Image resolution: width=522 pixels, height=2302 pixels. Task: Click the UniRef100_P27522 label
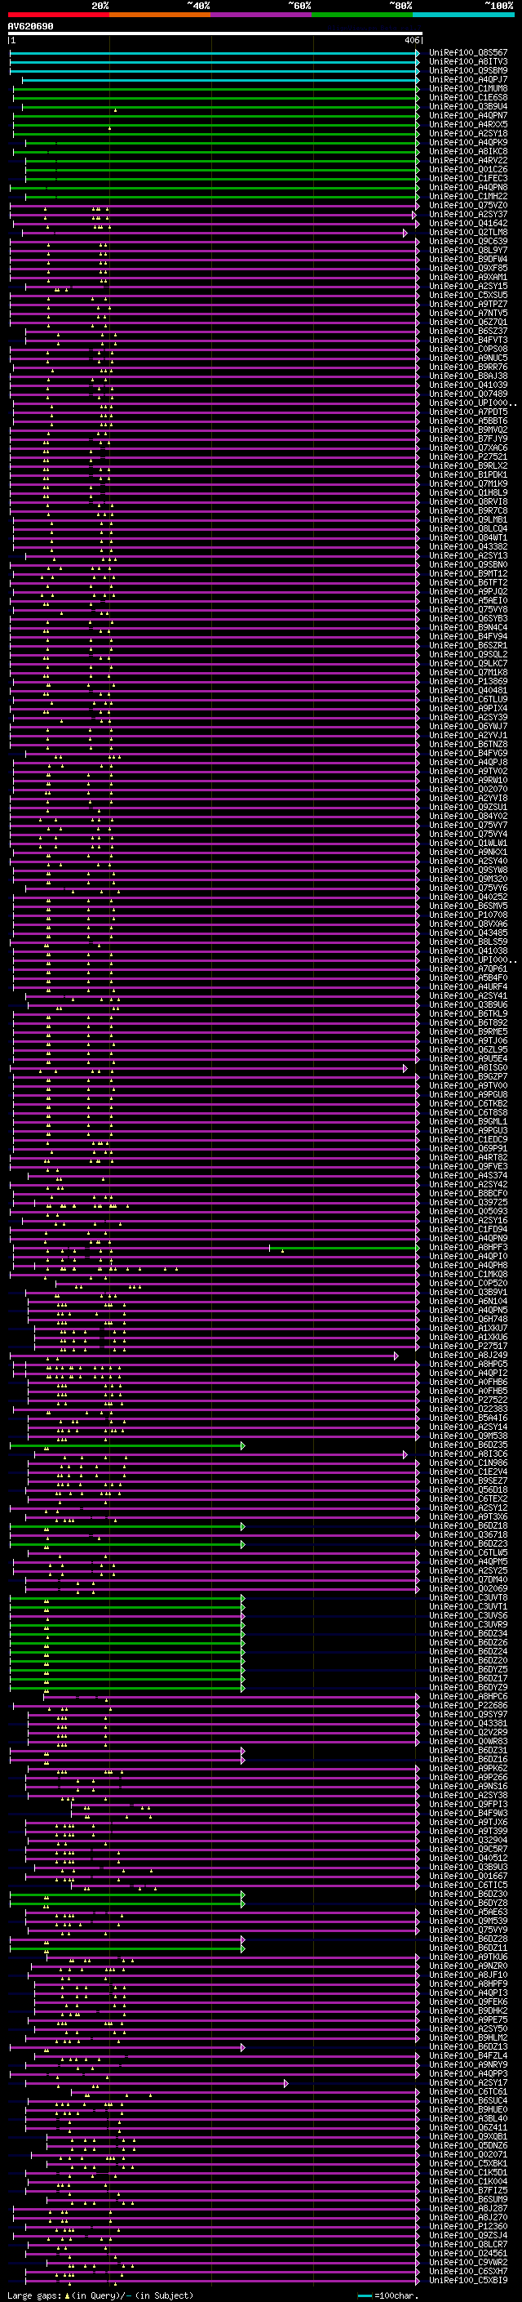click(468, 1400)
